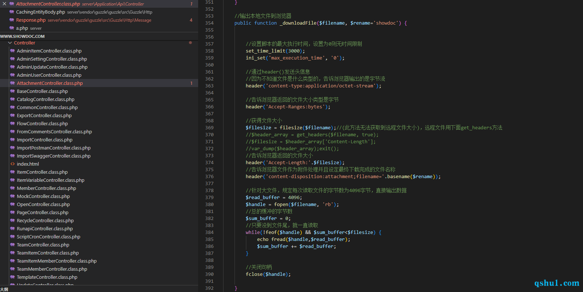Click PHP icon beside BaseController.class.php
Image resolution: width=583 pixels, height=292 pixels.
click(x=12, y=91)
